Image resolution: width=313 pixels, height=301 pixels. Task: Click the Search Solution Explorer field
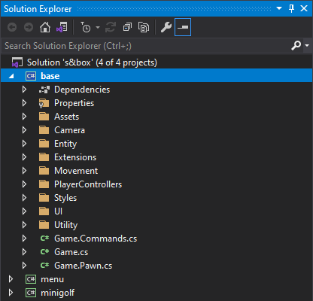pyautogui.click(x=145, y=46)
